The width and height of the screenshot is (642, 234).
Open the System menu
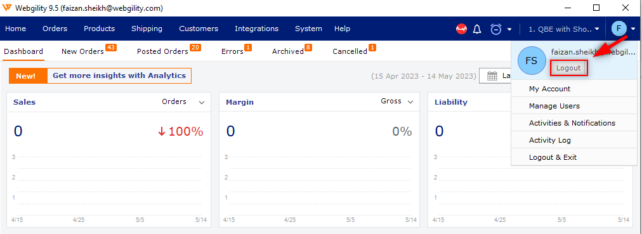[x=308, y=29]
